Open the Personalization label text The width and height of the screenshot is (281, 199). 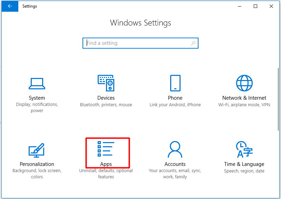point(37,164)
